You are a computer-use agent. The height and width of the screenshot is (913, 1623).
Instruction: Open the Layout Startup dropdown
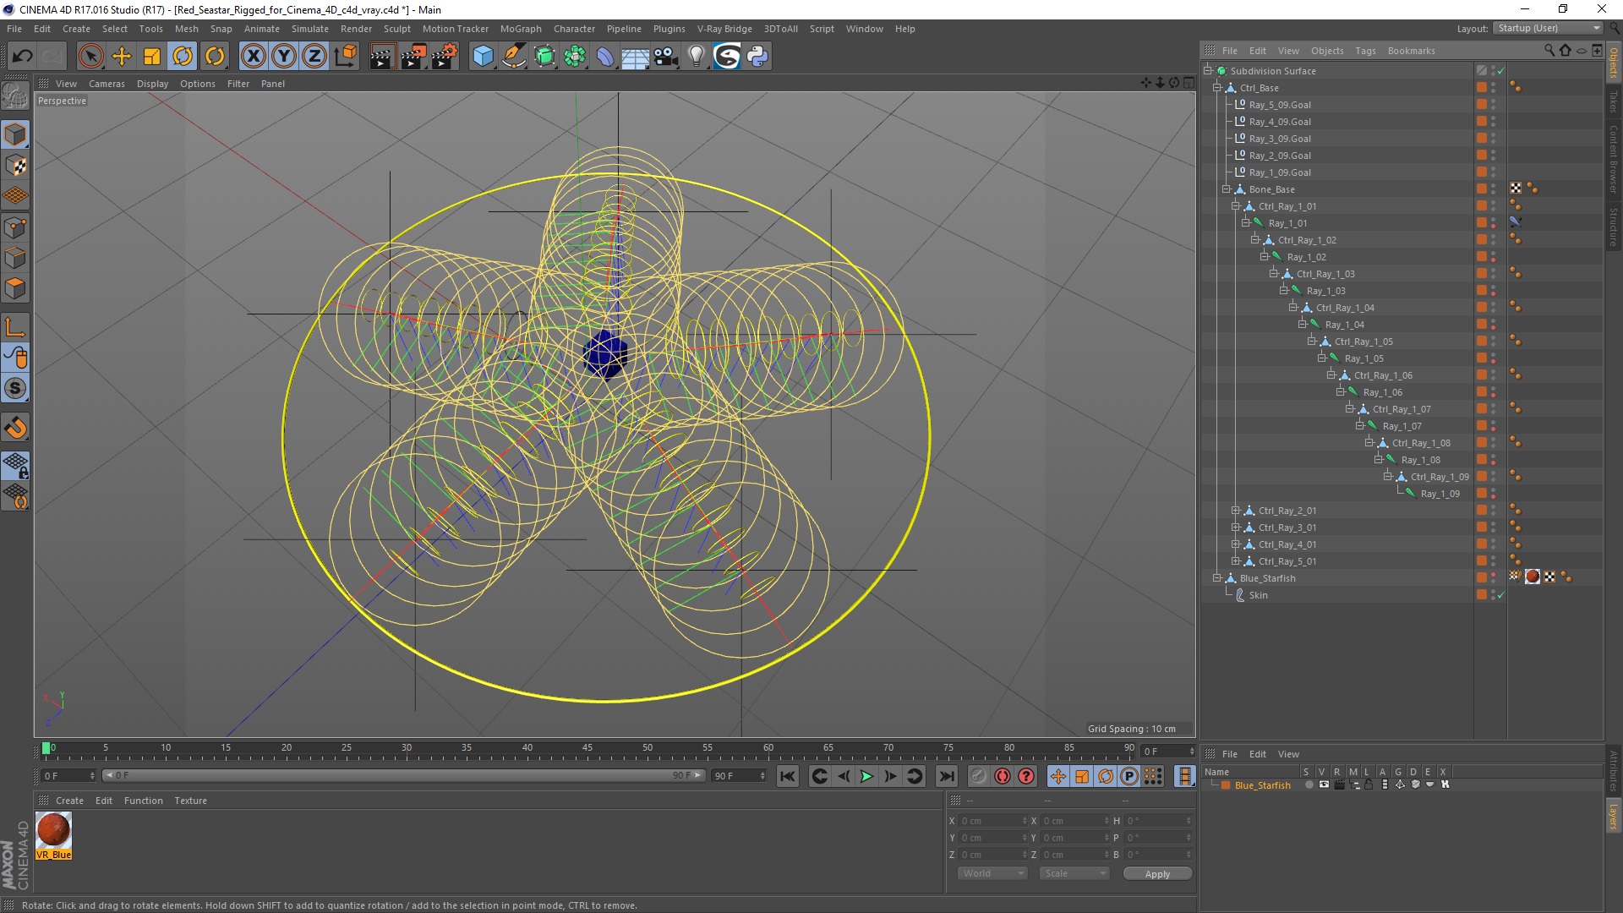pyautogui.click(x=1548, y=28)
